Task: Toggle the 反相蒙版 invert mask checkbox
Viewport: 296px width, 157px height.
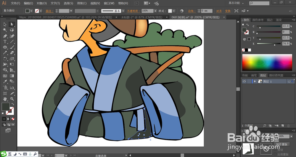Action: tap(275, 154)
